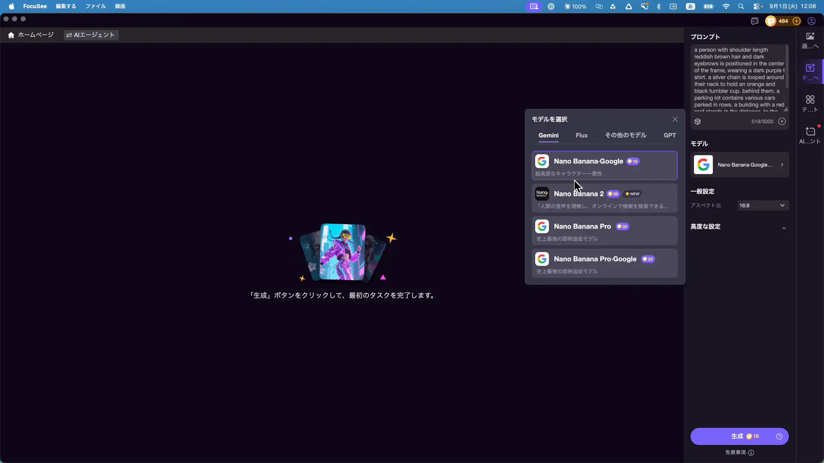This screenshot has width=824, height=463.
Task: Close the model selection popup
Action: pyautogui.click(x=675, y=119)
